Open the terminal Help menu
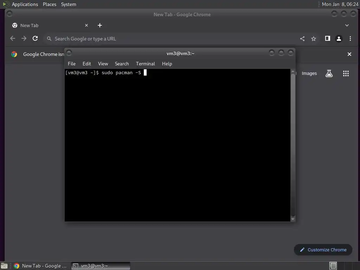Viewport: 360px width, 270px height. click(x=167, y=64)
